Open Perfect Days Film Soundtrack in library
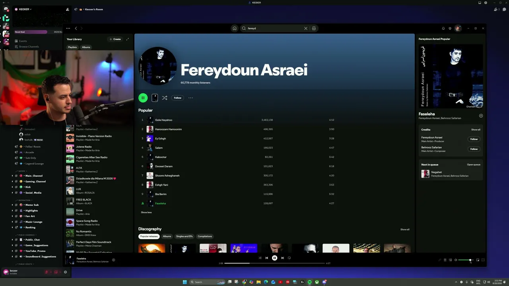 (99, 243)
